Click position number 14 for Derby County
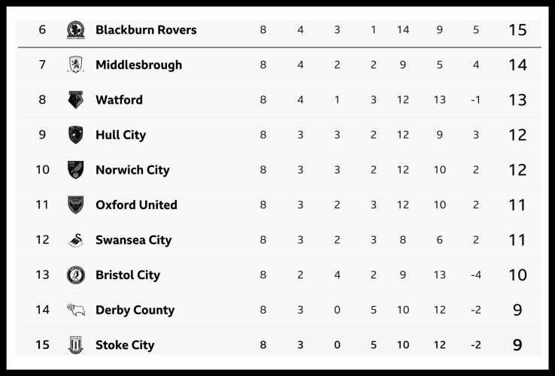Viewport: 555px width, 376px height. coord(42,310)
